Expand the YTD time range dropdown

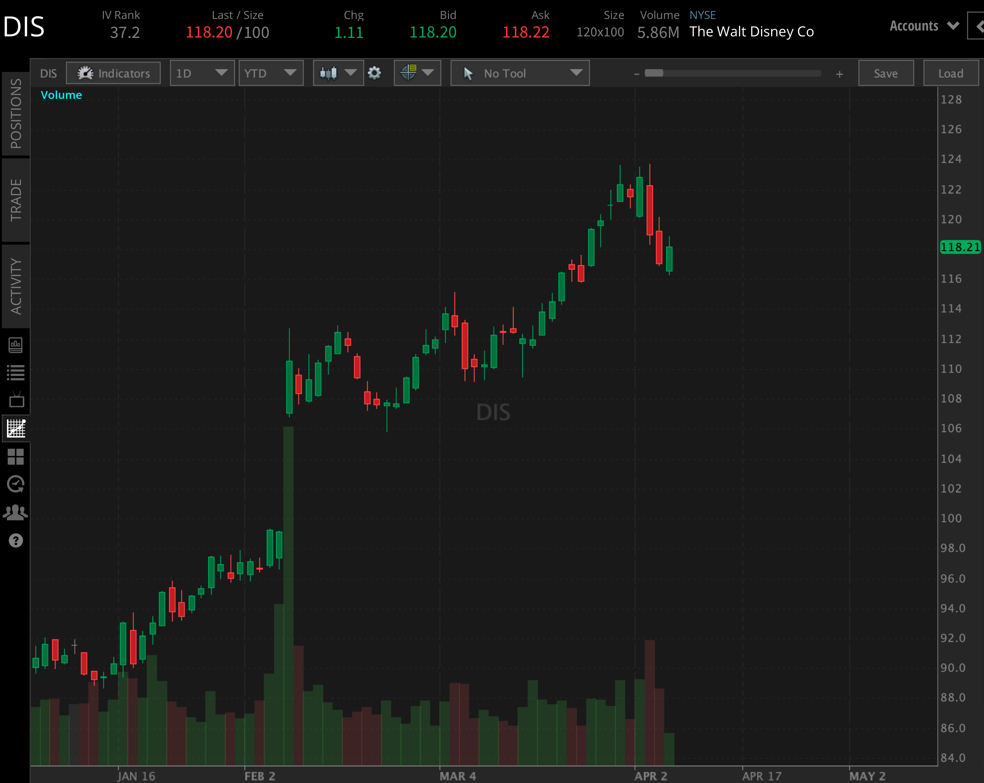(x=271, y=73)
